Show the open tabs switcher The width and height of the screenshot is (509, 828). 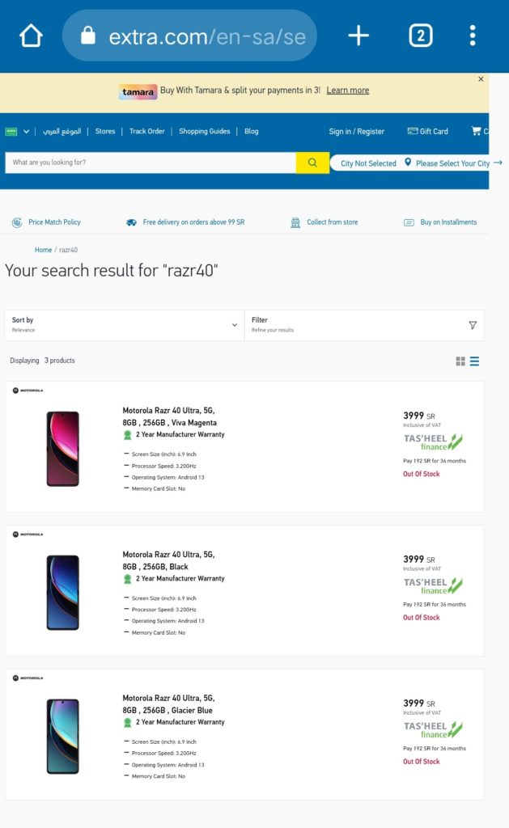coord(420,36)
